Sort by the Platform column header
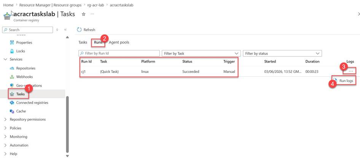The image size is (360, 159). click(x=148, y=61)
